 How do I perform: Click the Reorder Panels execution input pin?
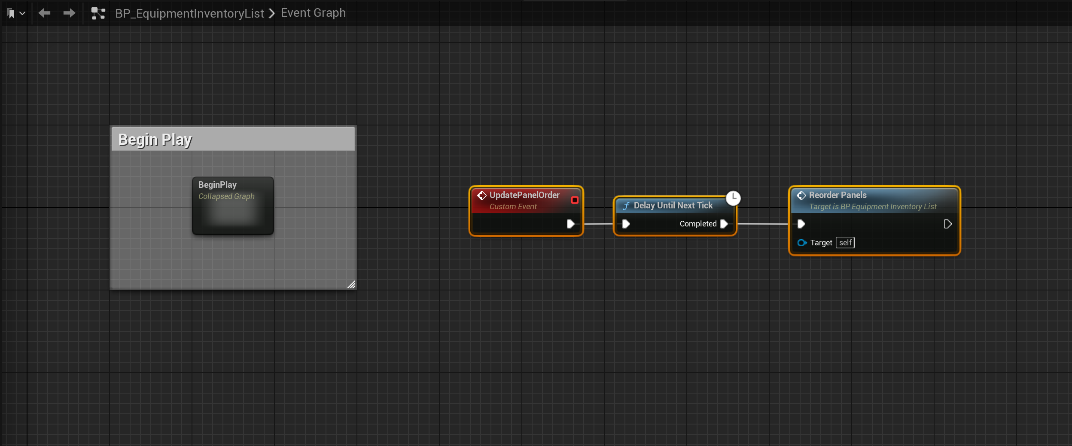(801, 224)
